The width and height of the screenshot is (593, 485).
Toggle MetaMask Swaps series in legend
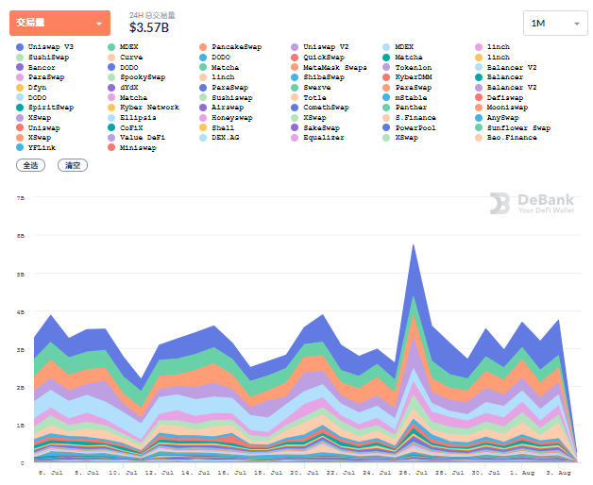329,67
